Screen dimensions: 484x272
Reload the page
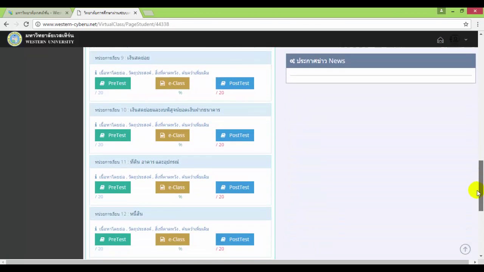tap(26, 24)
